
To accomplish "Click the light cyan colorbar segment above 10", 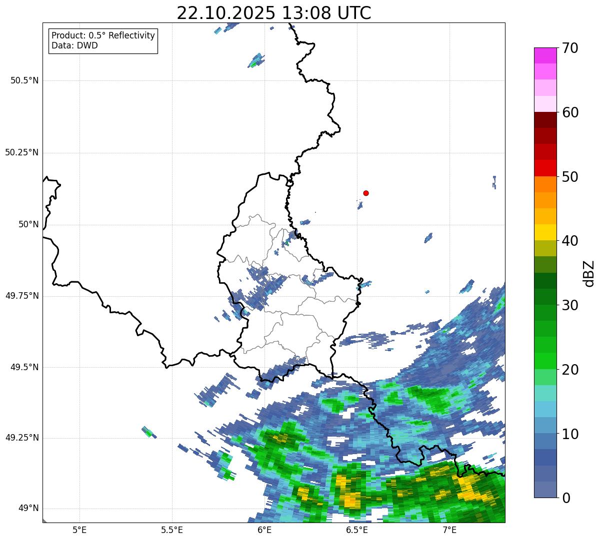I will point(545,409).
